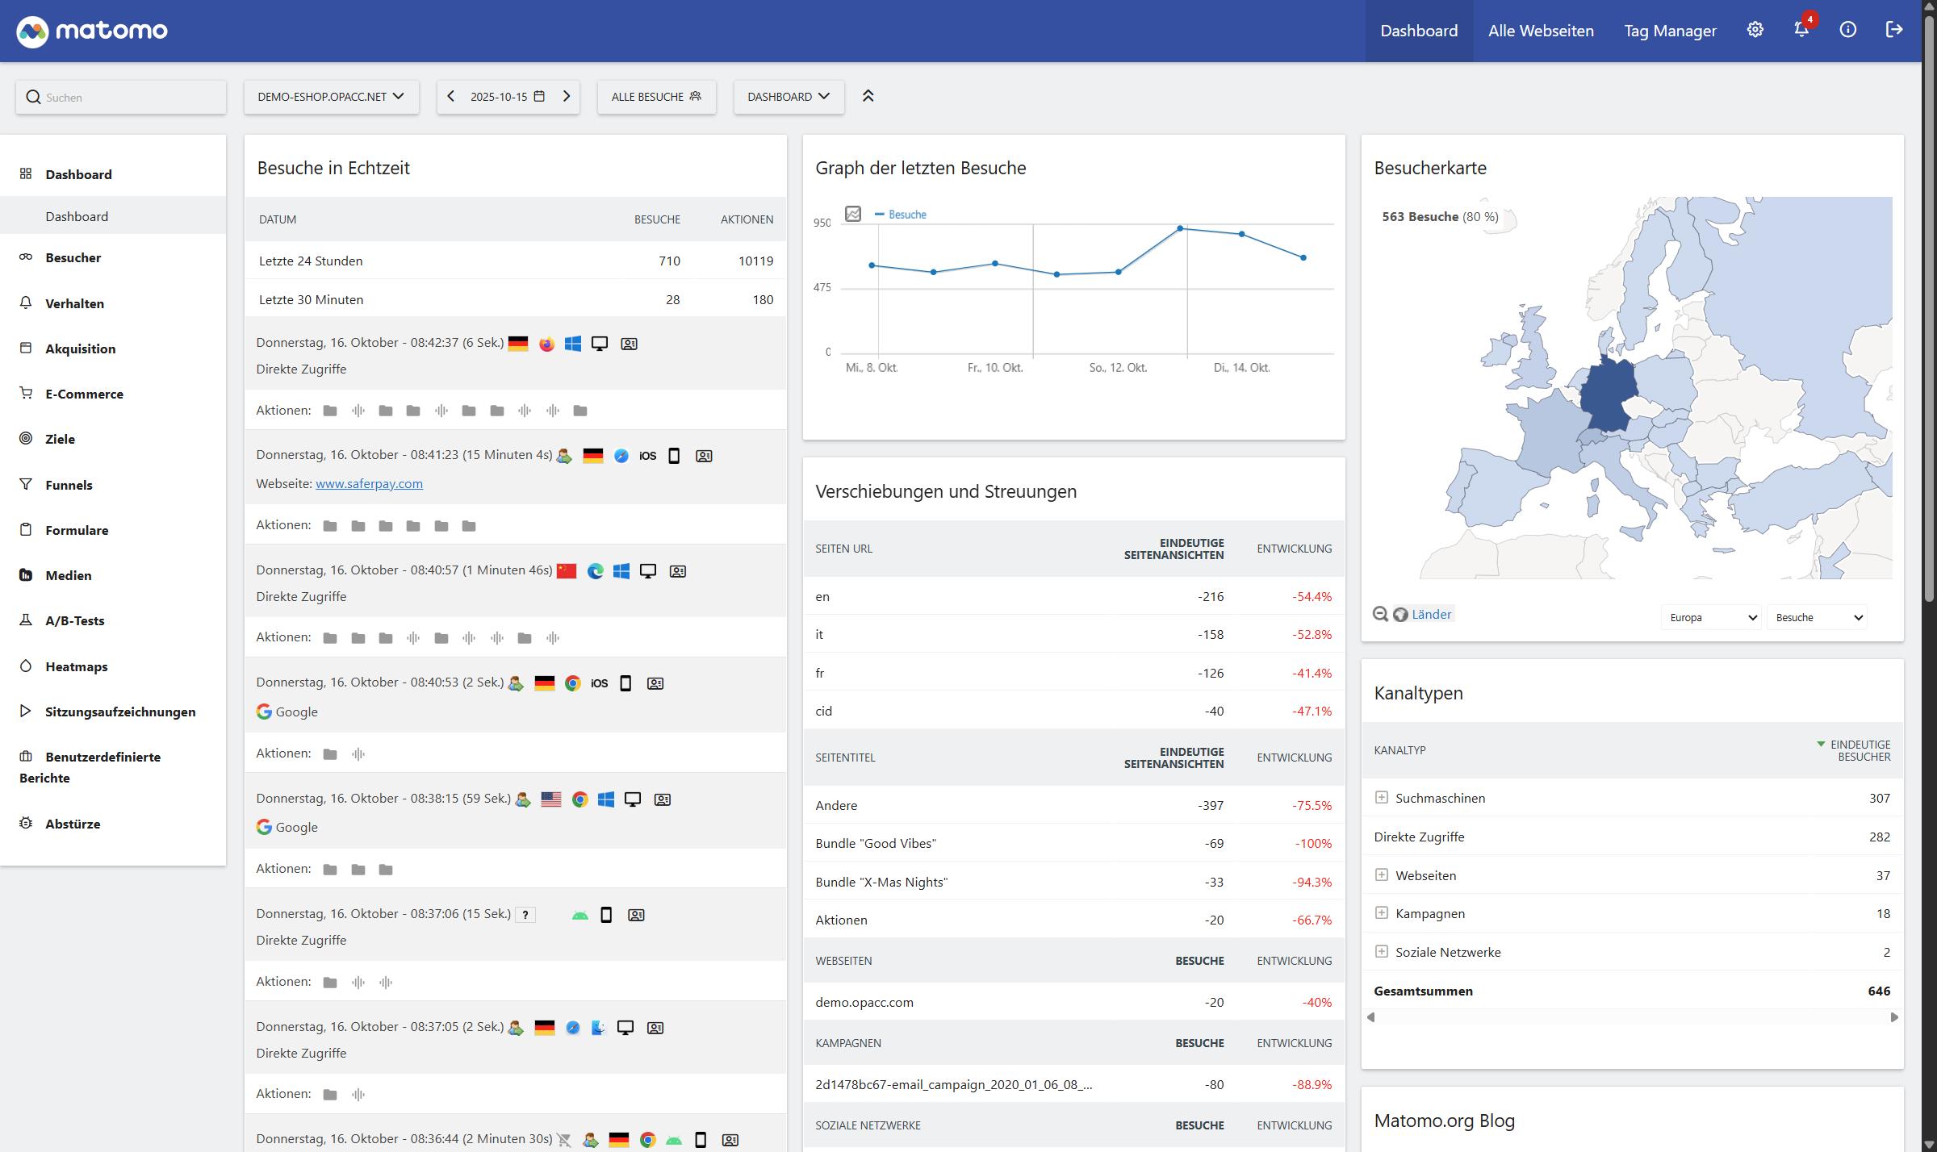
Task: Expand the Webseiten channel row
Action: click(x=1382, y=874)
